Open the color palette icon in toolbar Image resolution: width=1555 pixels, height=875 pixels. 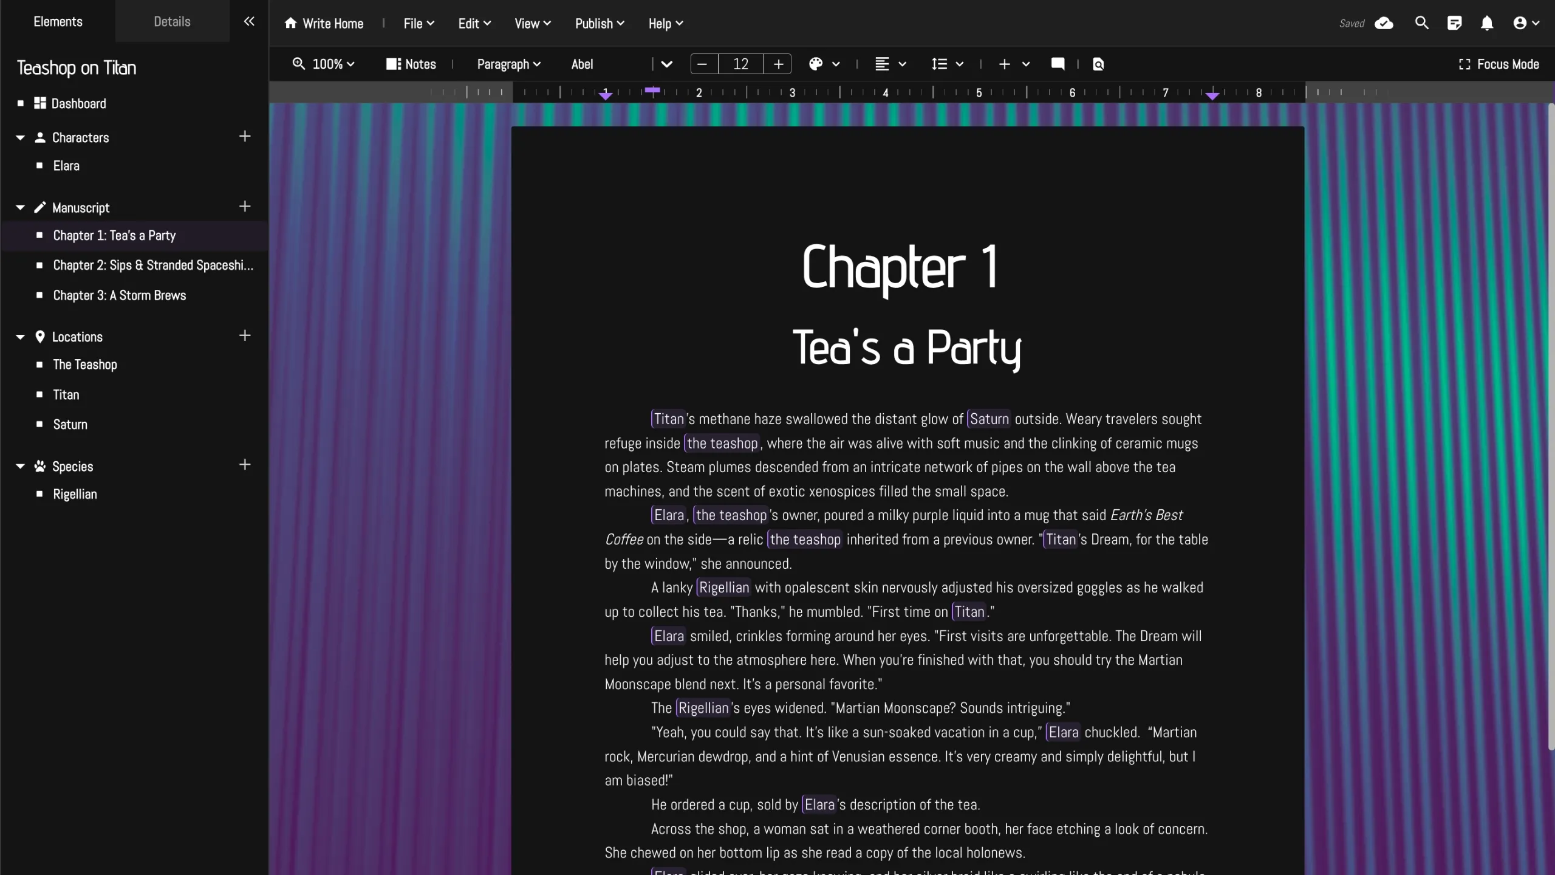[816, 64]
